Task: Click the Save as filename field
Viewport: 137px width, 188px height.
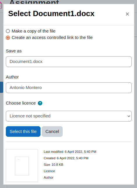Action: pyautogui.click(x=69, y=61)
